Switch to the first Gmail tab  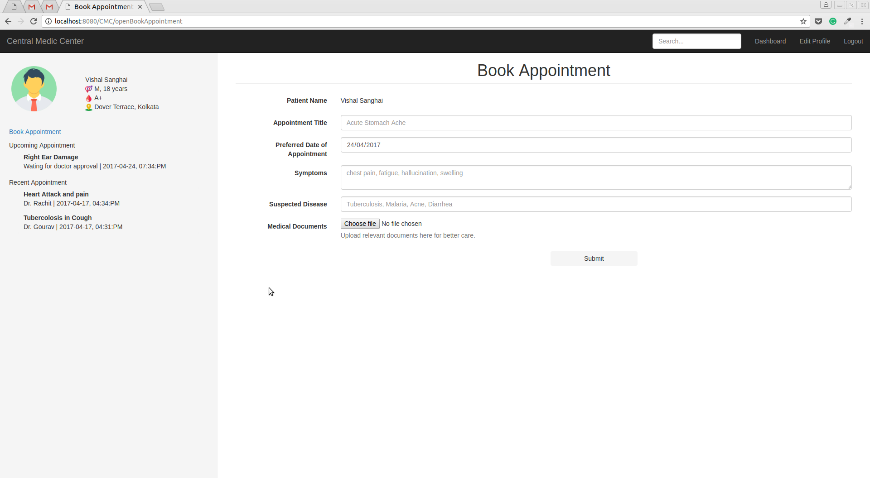coord(32,7)
